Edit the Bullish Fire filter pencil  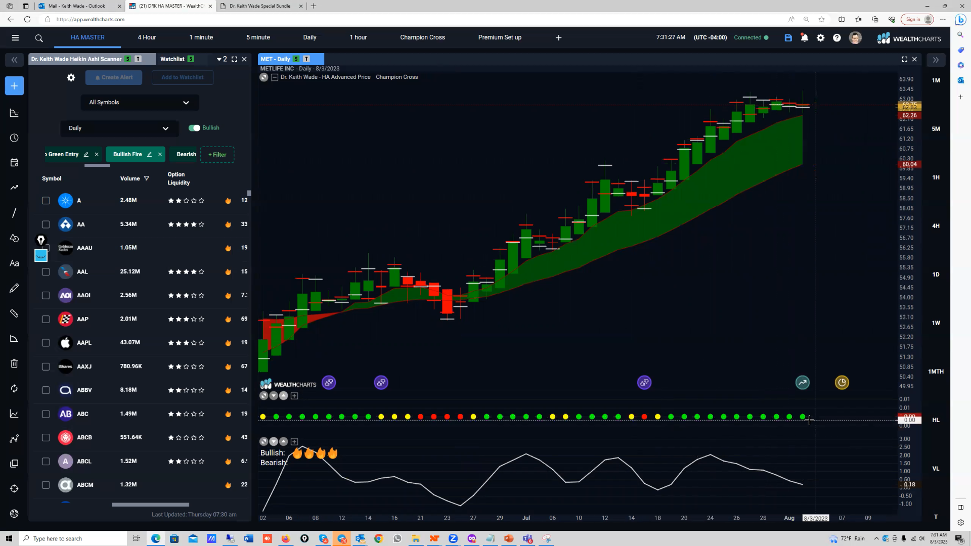[149, 155]
